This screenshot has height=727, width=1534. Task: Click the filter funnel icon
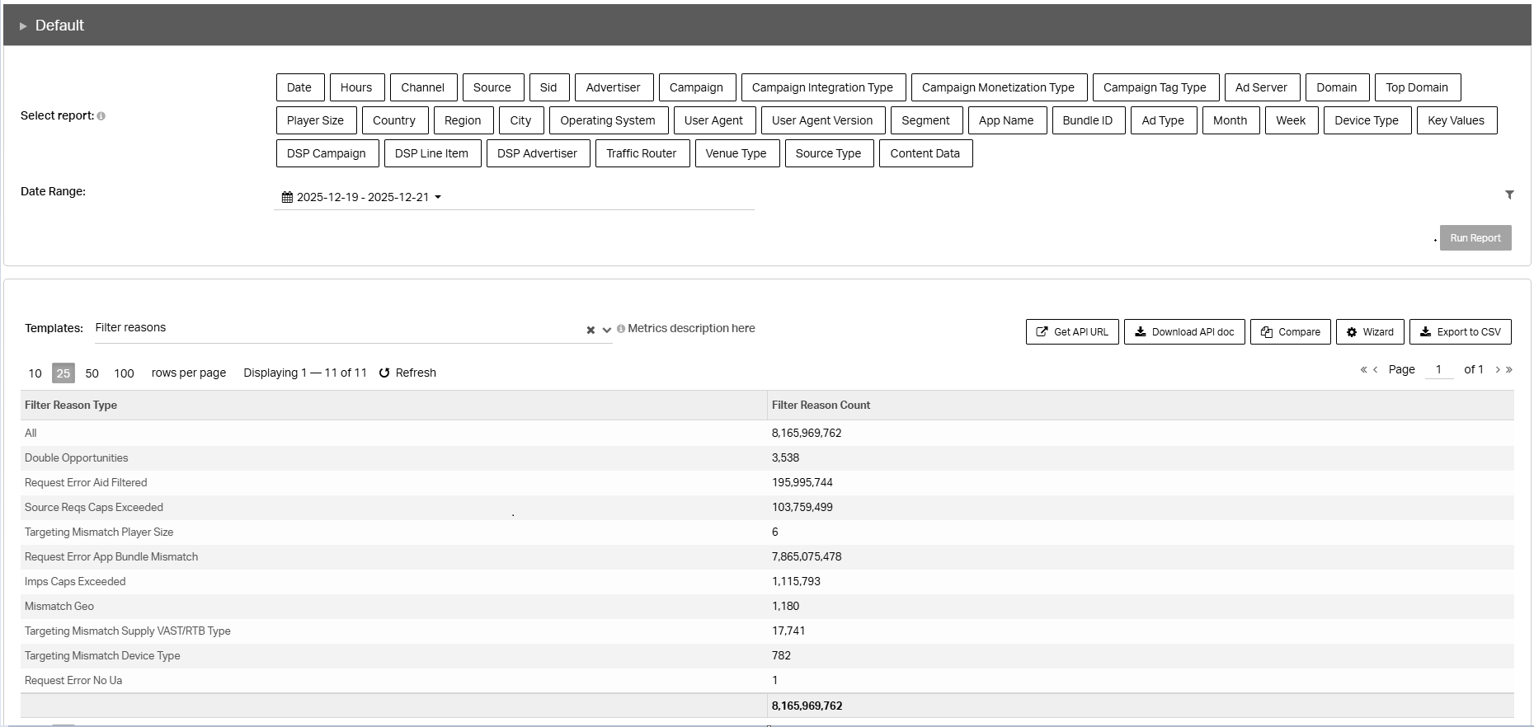[1509, 195]
